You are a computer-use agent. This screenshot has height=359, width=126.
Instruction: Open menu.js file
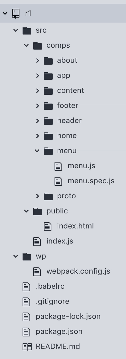pyautogui.click(x=81, y=166)
